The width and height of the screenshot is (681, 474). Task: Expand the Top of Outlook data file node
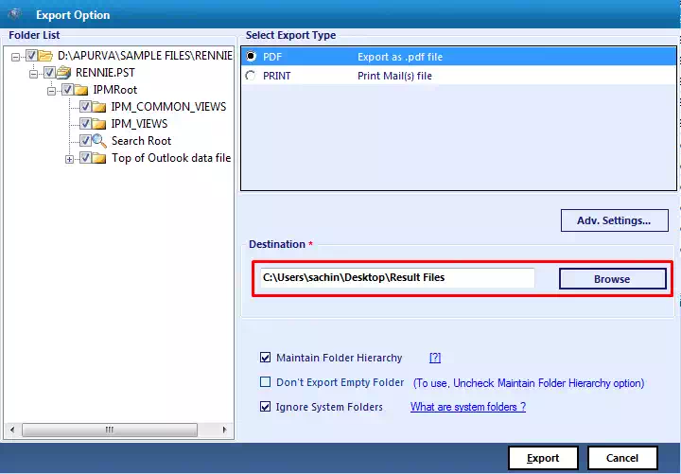pos(69,160)
